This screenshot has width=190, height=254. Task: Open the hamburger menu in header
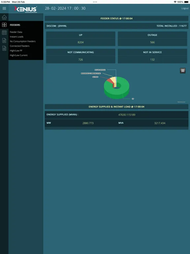(4, 8)
